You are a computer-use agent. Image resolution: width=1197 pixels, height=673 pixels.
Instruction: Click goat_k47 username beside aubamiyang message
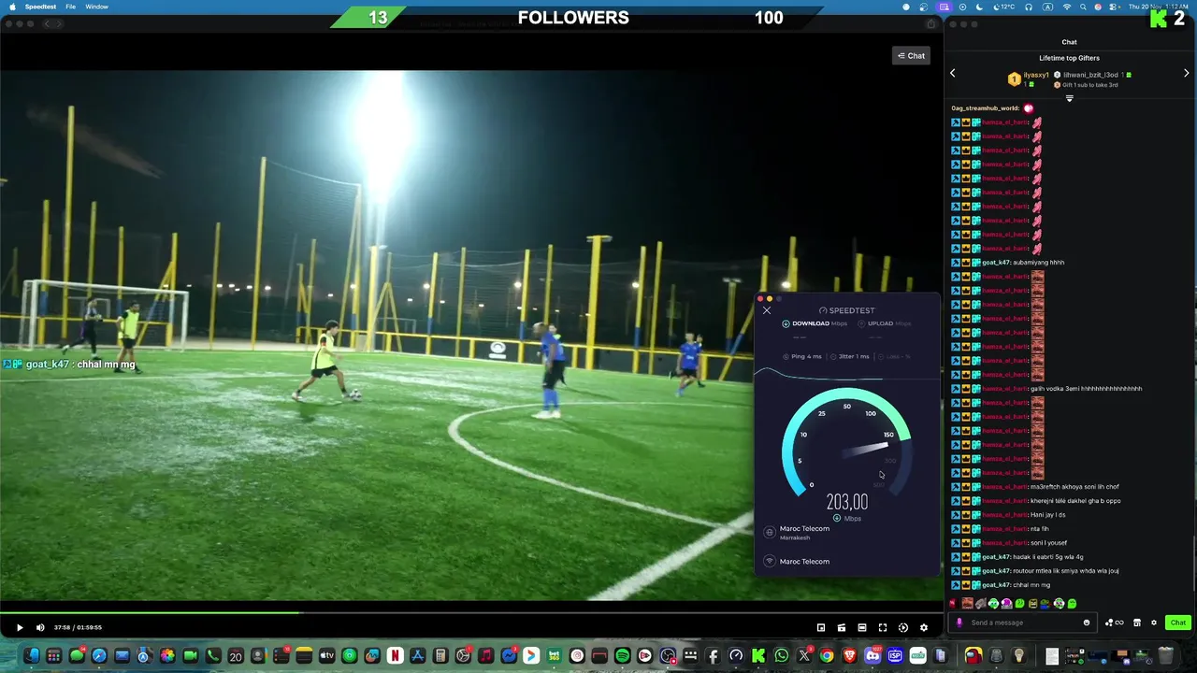click(x=997, y=263)
